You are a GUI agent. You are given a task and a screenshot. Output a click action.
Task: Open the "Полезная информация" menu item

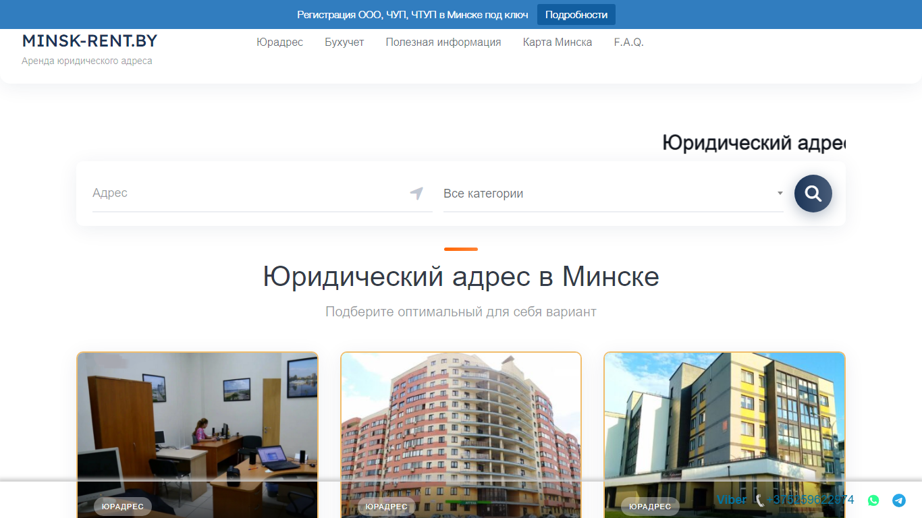tap(443, 42)
